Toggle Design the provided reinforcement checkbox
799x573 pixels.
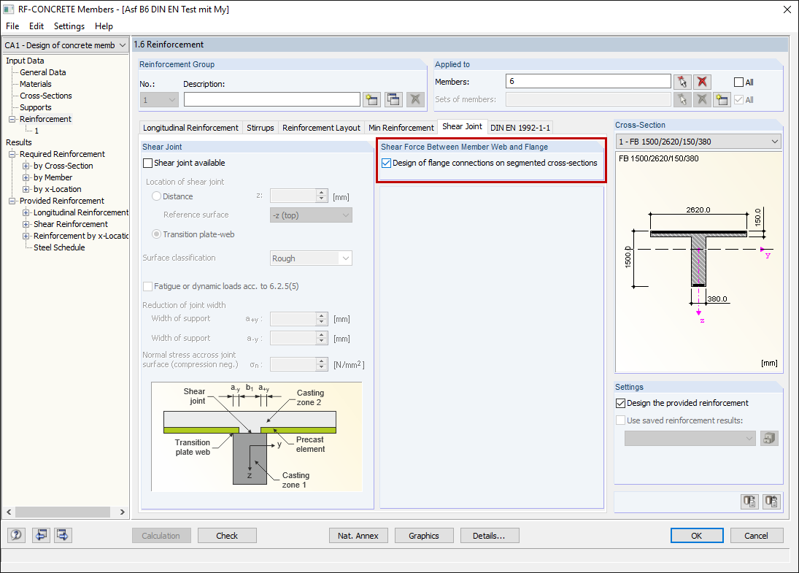(620, 403)
